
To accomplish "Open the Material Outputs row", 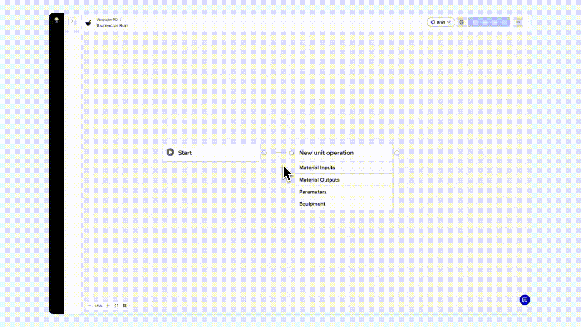I will click(x=344, y=180).
